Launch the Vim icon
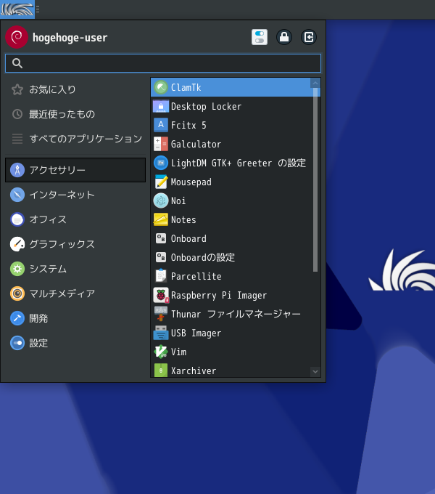Image resolution: width=435 pixels, height=494 pixels. (x=161, y=352)
